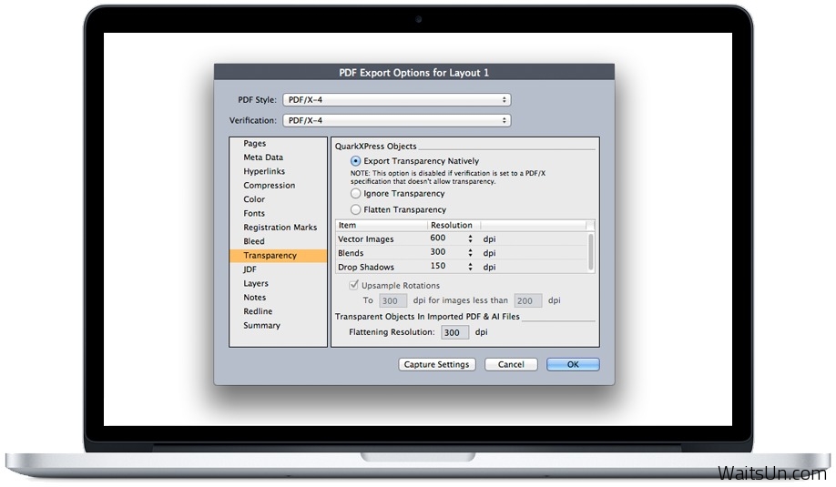This screenshot has width=836, height=487.
Task: Open the Verification dropdown
Action: coord(396,120)
